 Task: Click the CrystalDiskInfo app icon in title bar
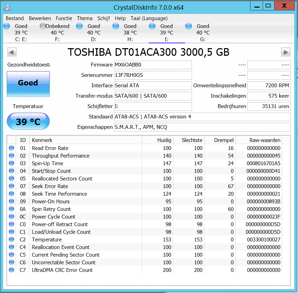7,7
